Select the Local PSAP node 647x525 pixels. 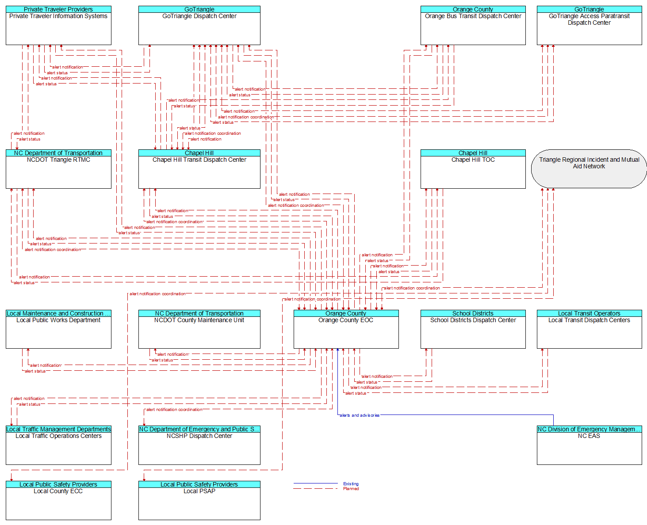[x=199, y=500]
